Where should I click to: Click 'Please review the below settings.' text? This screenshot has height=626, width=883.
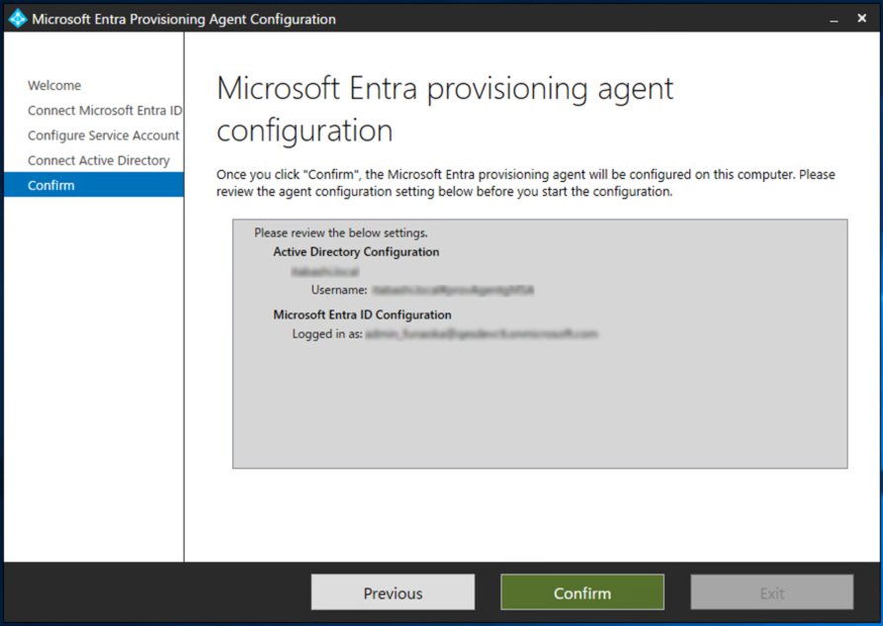pos(341,232)
